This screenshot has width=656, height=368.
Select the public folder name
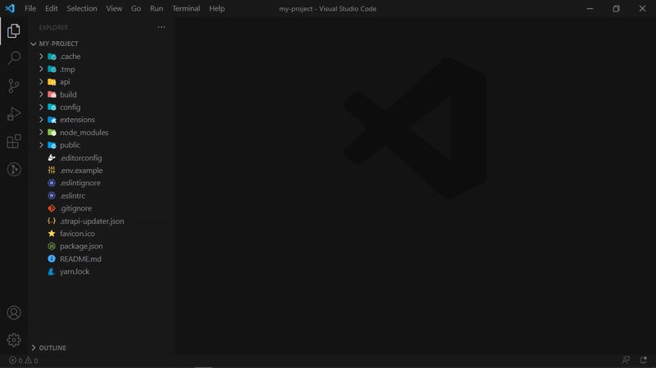click(x=70, y=145)
